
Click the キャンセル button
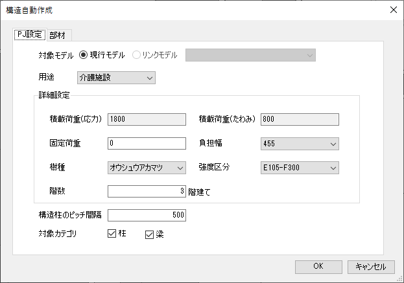371,267
